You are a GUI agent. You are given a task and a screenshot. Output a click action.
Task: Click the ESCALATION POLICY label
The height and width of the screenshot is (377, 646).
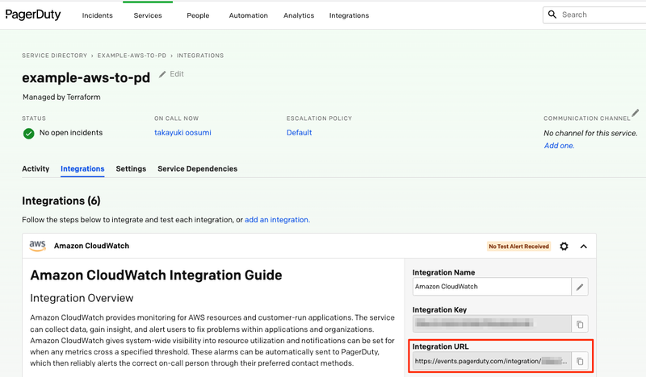[319, 118]
